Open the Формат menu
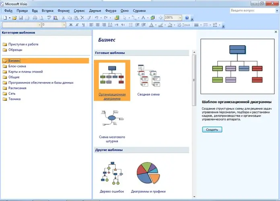280x201 pixels. coord(64,11)
